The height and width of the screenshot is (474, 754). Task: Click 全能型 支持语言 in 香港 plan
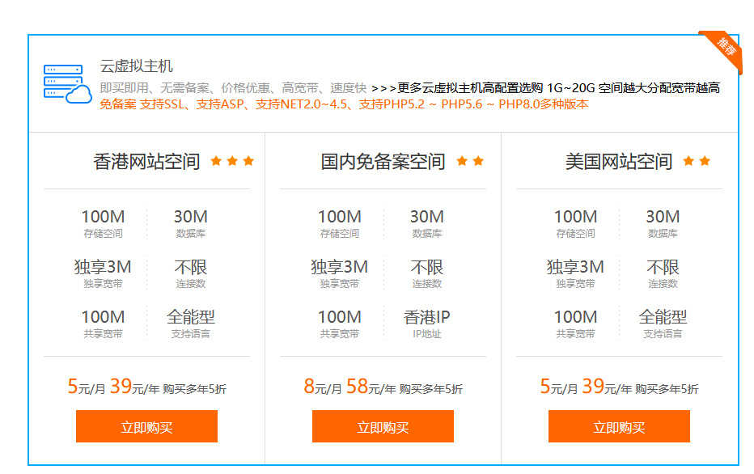190,324
